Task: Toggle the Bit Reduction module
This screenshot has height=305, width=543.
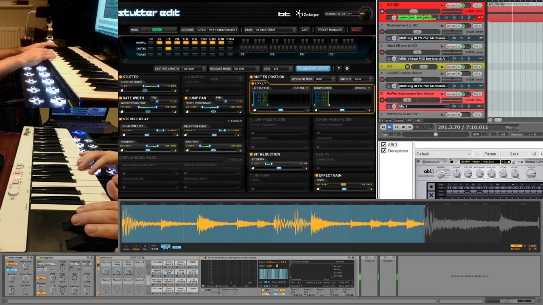Action: [251, 155]
